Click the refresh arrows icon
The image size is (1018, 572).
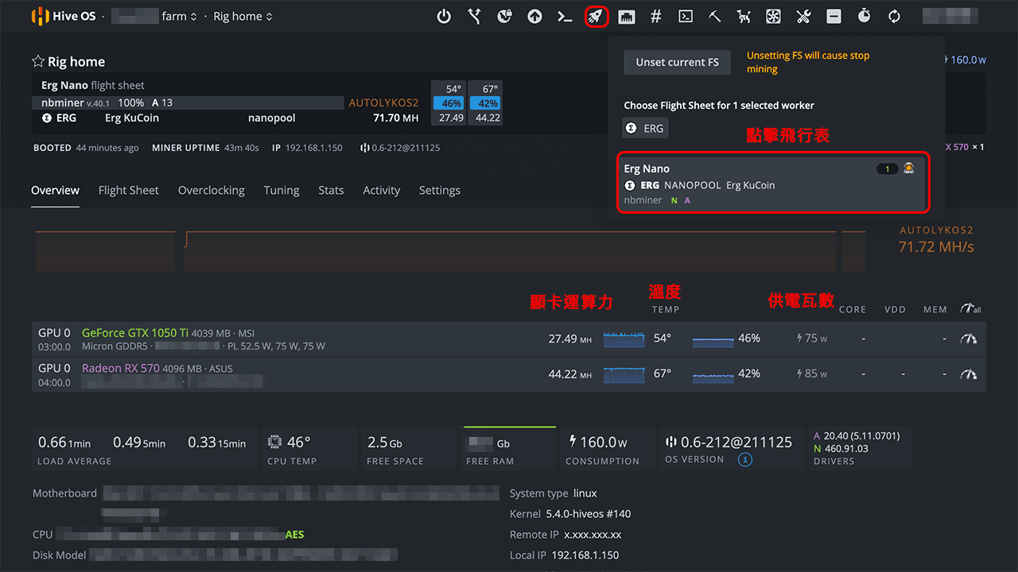click(x=894, y=16)
